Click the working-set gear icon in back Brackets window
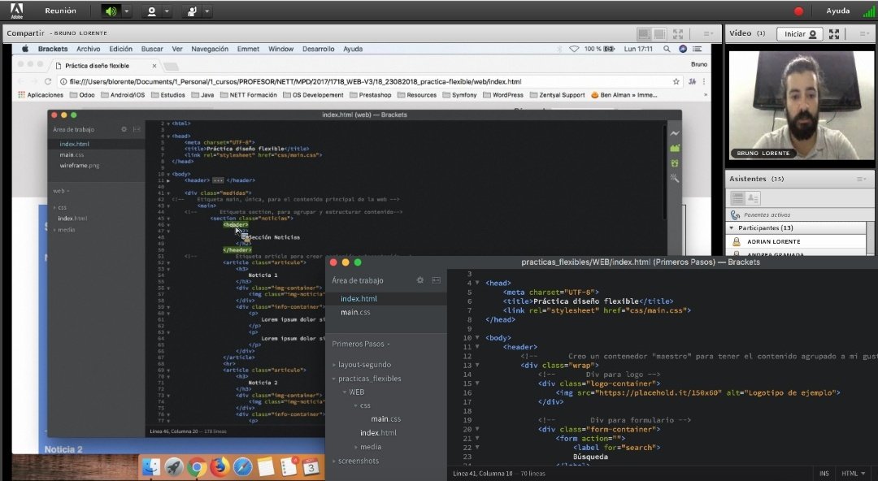The width and height of the screenshot is (878, 481). [124, 129]
